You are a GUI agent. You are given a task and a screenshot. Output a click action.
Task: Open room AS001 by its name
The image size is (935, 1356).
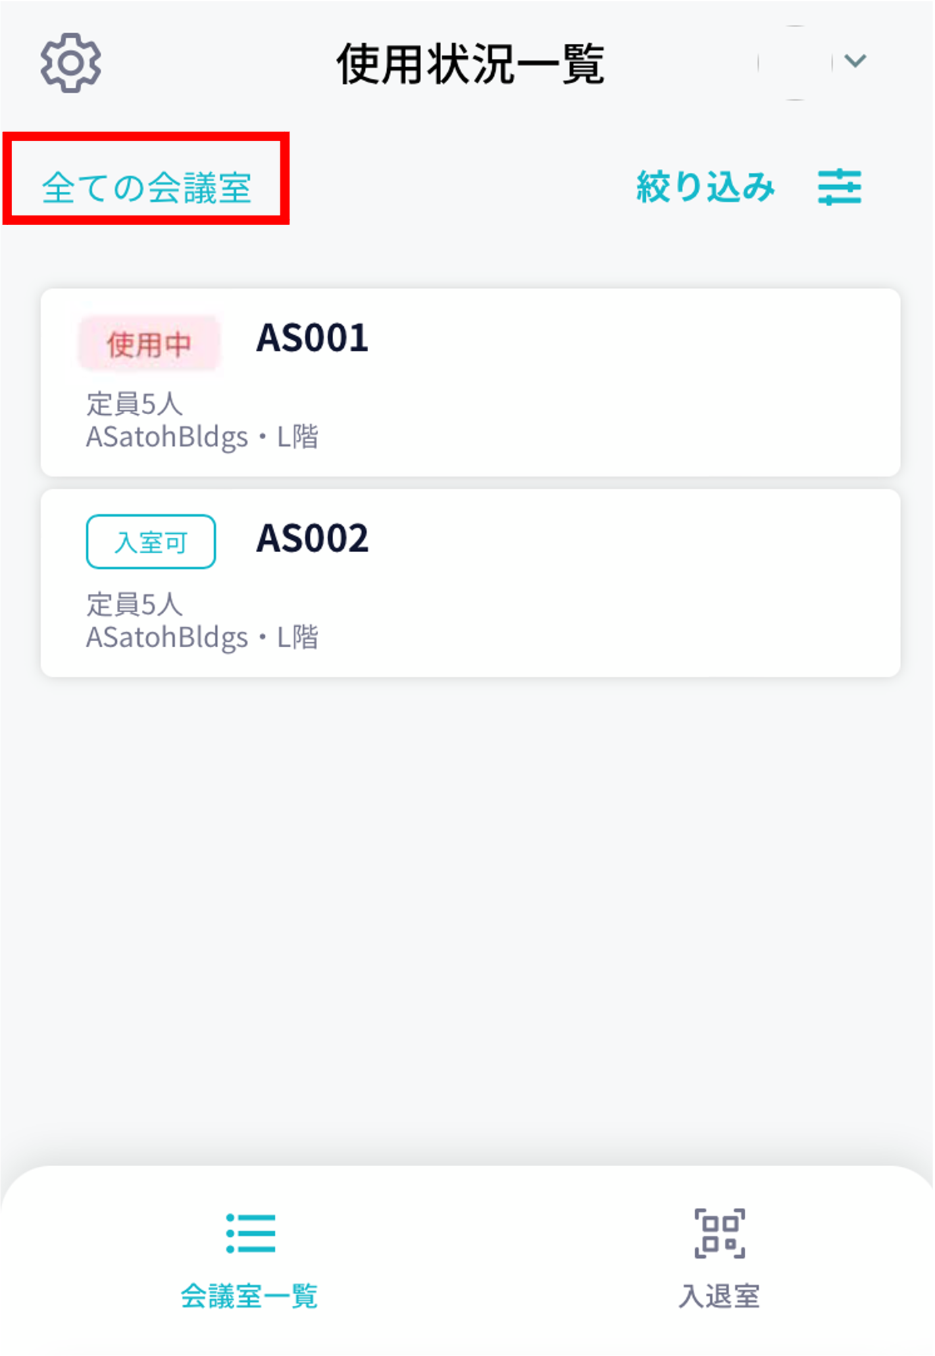pyautogui.click(x=312, y=338)
